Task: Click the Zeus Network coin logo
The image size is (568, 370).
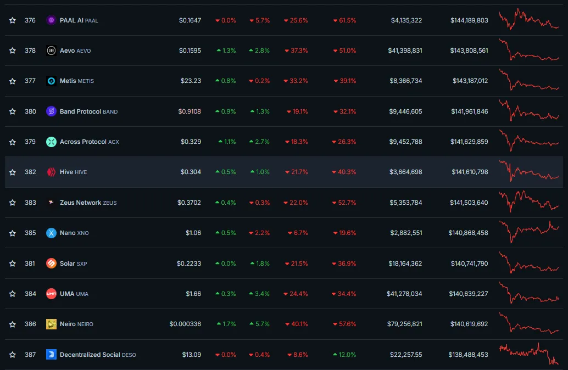Action: (51, 203)
